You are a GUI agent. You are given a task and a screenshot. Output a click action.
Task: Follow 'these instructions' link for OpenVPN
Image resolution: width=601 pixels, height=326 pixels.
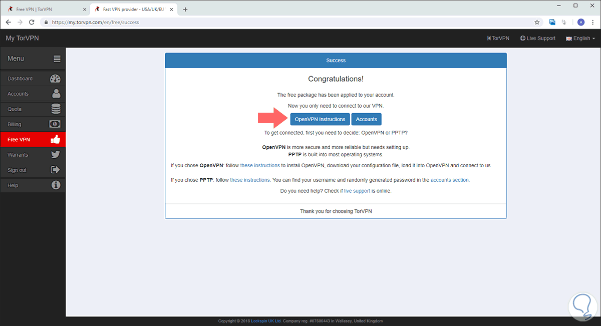260,165
